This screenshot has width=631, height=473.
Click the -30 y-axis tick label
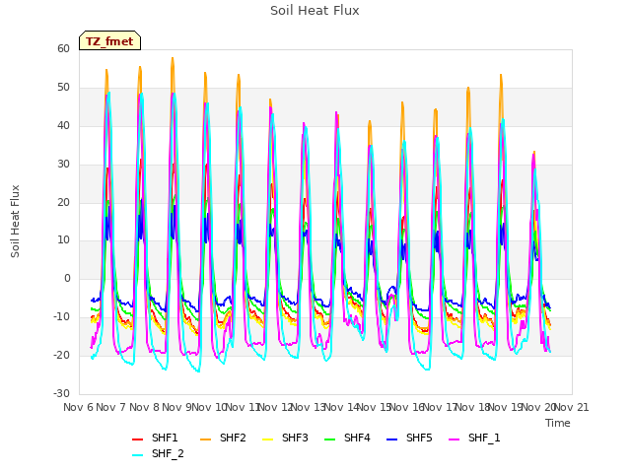pos(61,393)
